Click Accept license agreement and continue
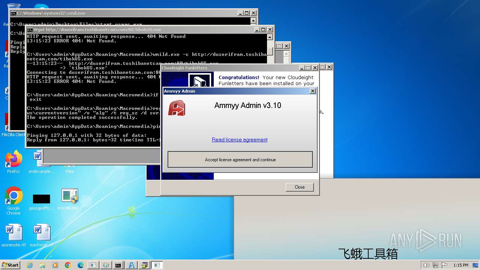The height and width of the screenshot is (270, 480). [240, 159]
